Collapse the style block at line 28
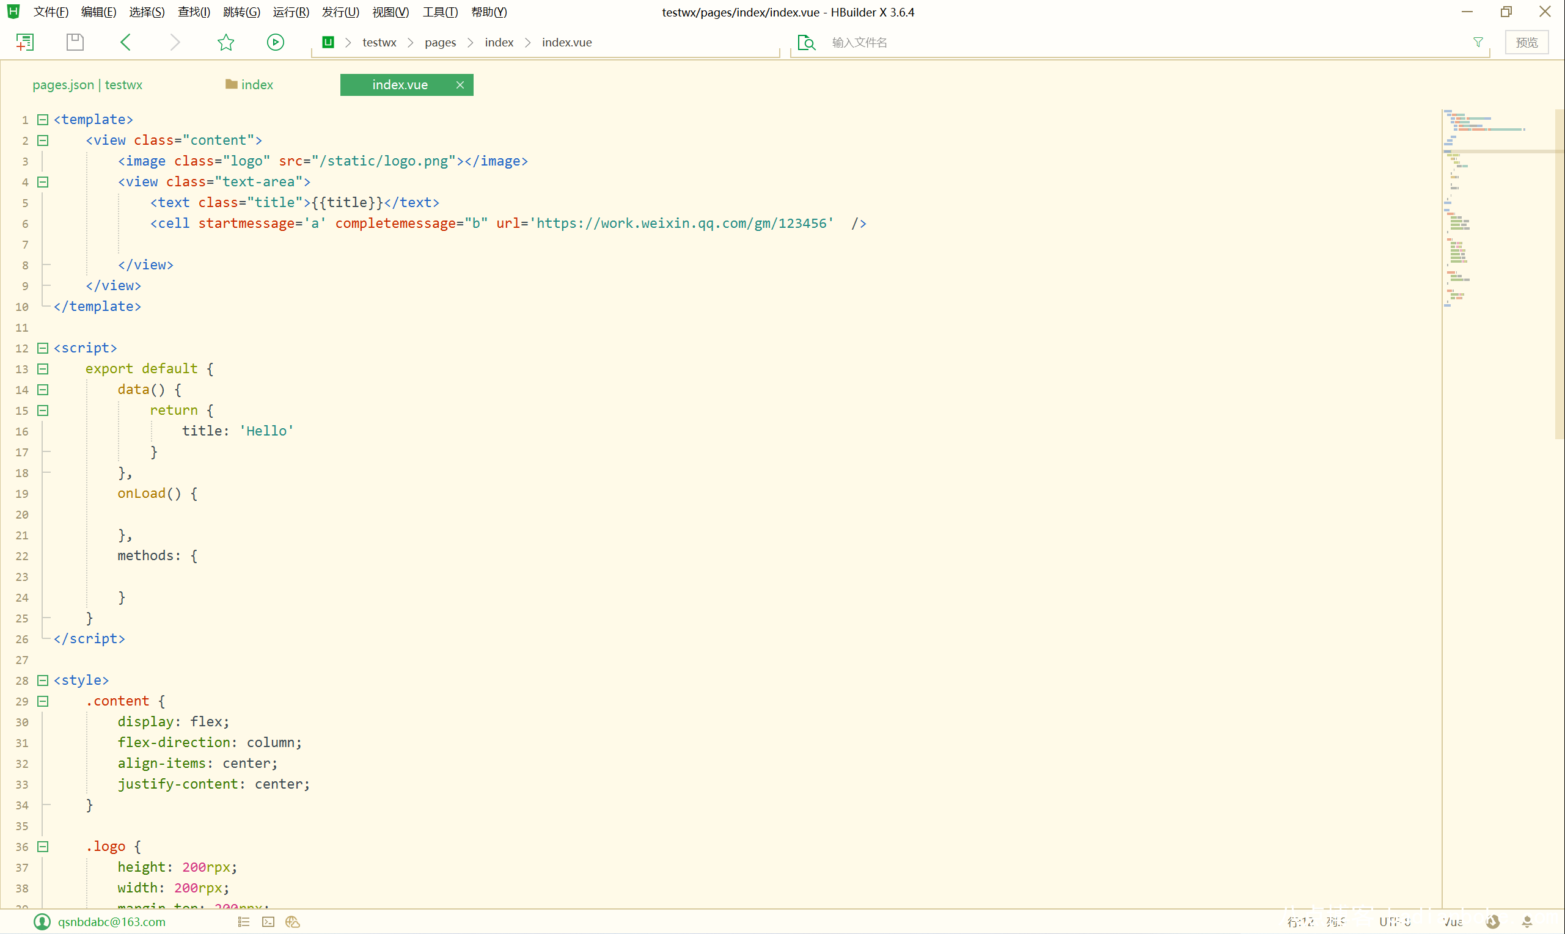 [x=43, y=680]
